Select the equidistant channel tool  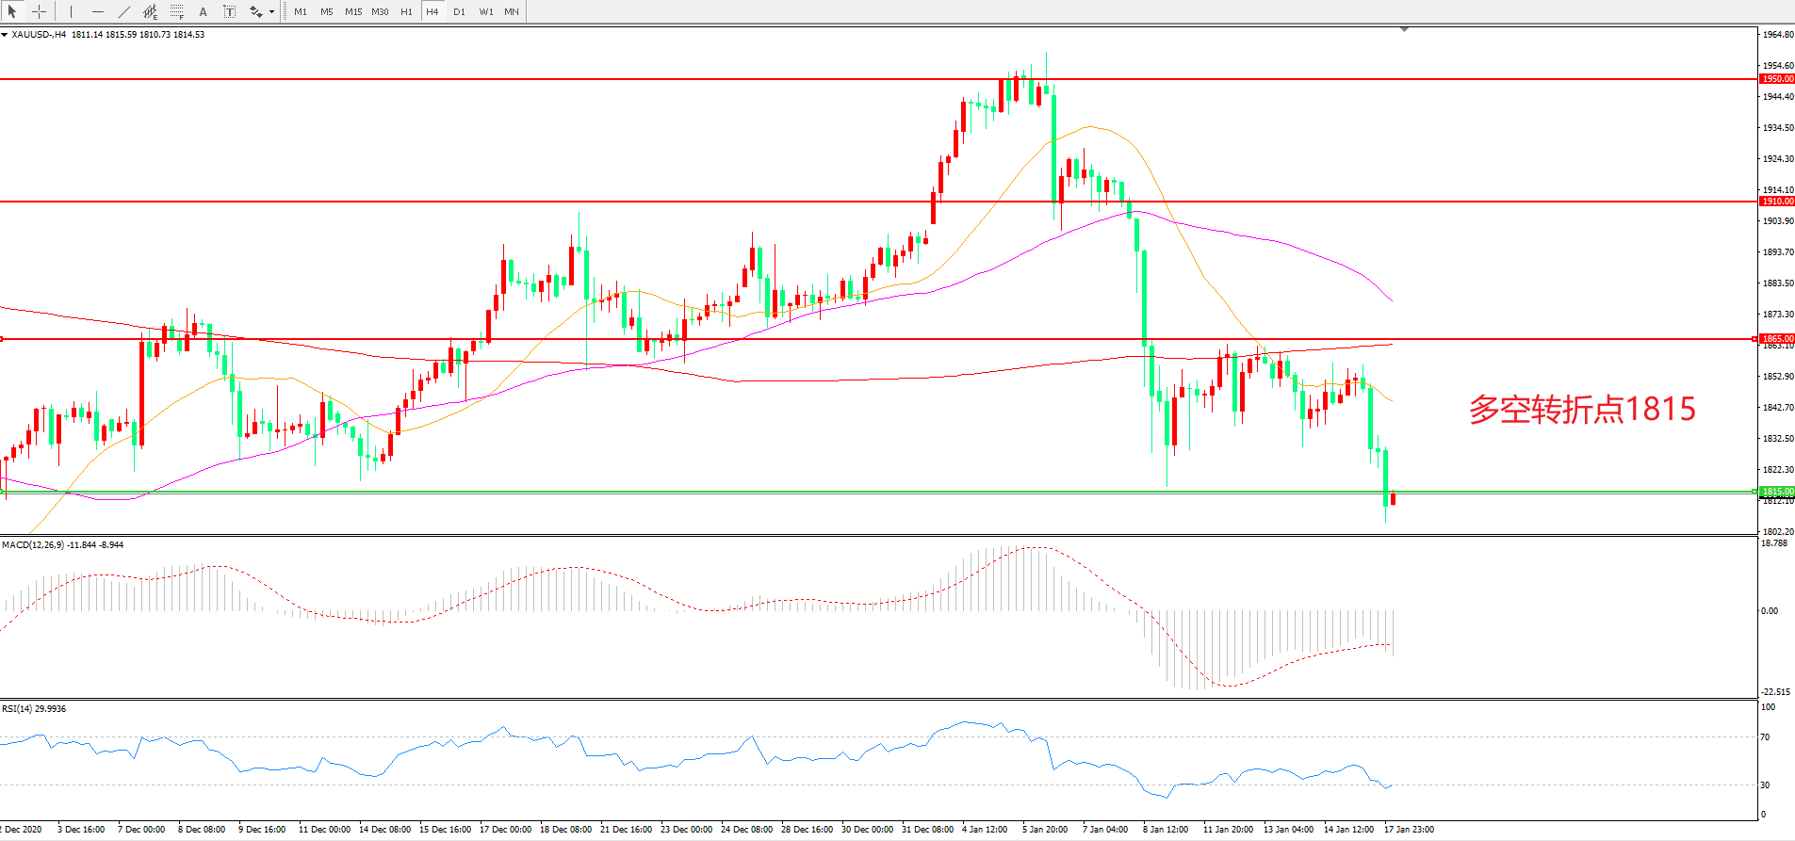click(151, 11)
